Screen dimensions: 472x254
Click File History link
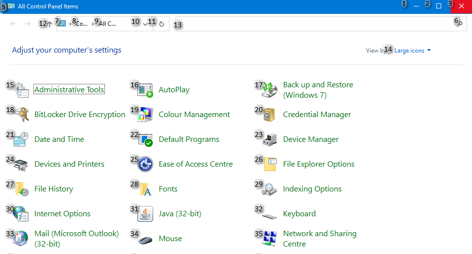(x=54, y=189)
